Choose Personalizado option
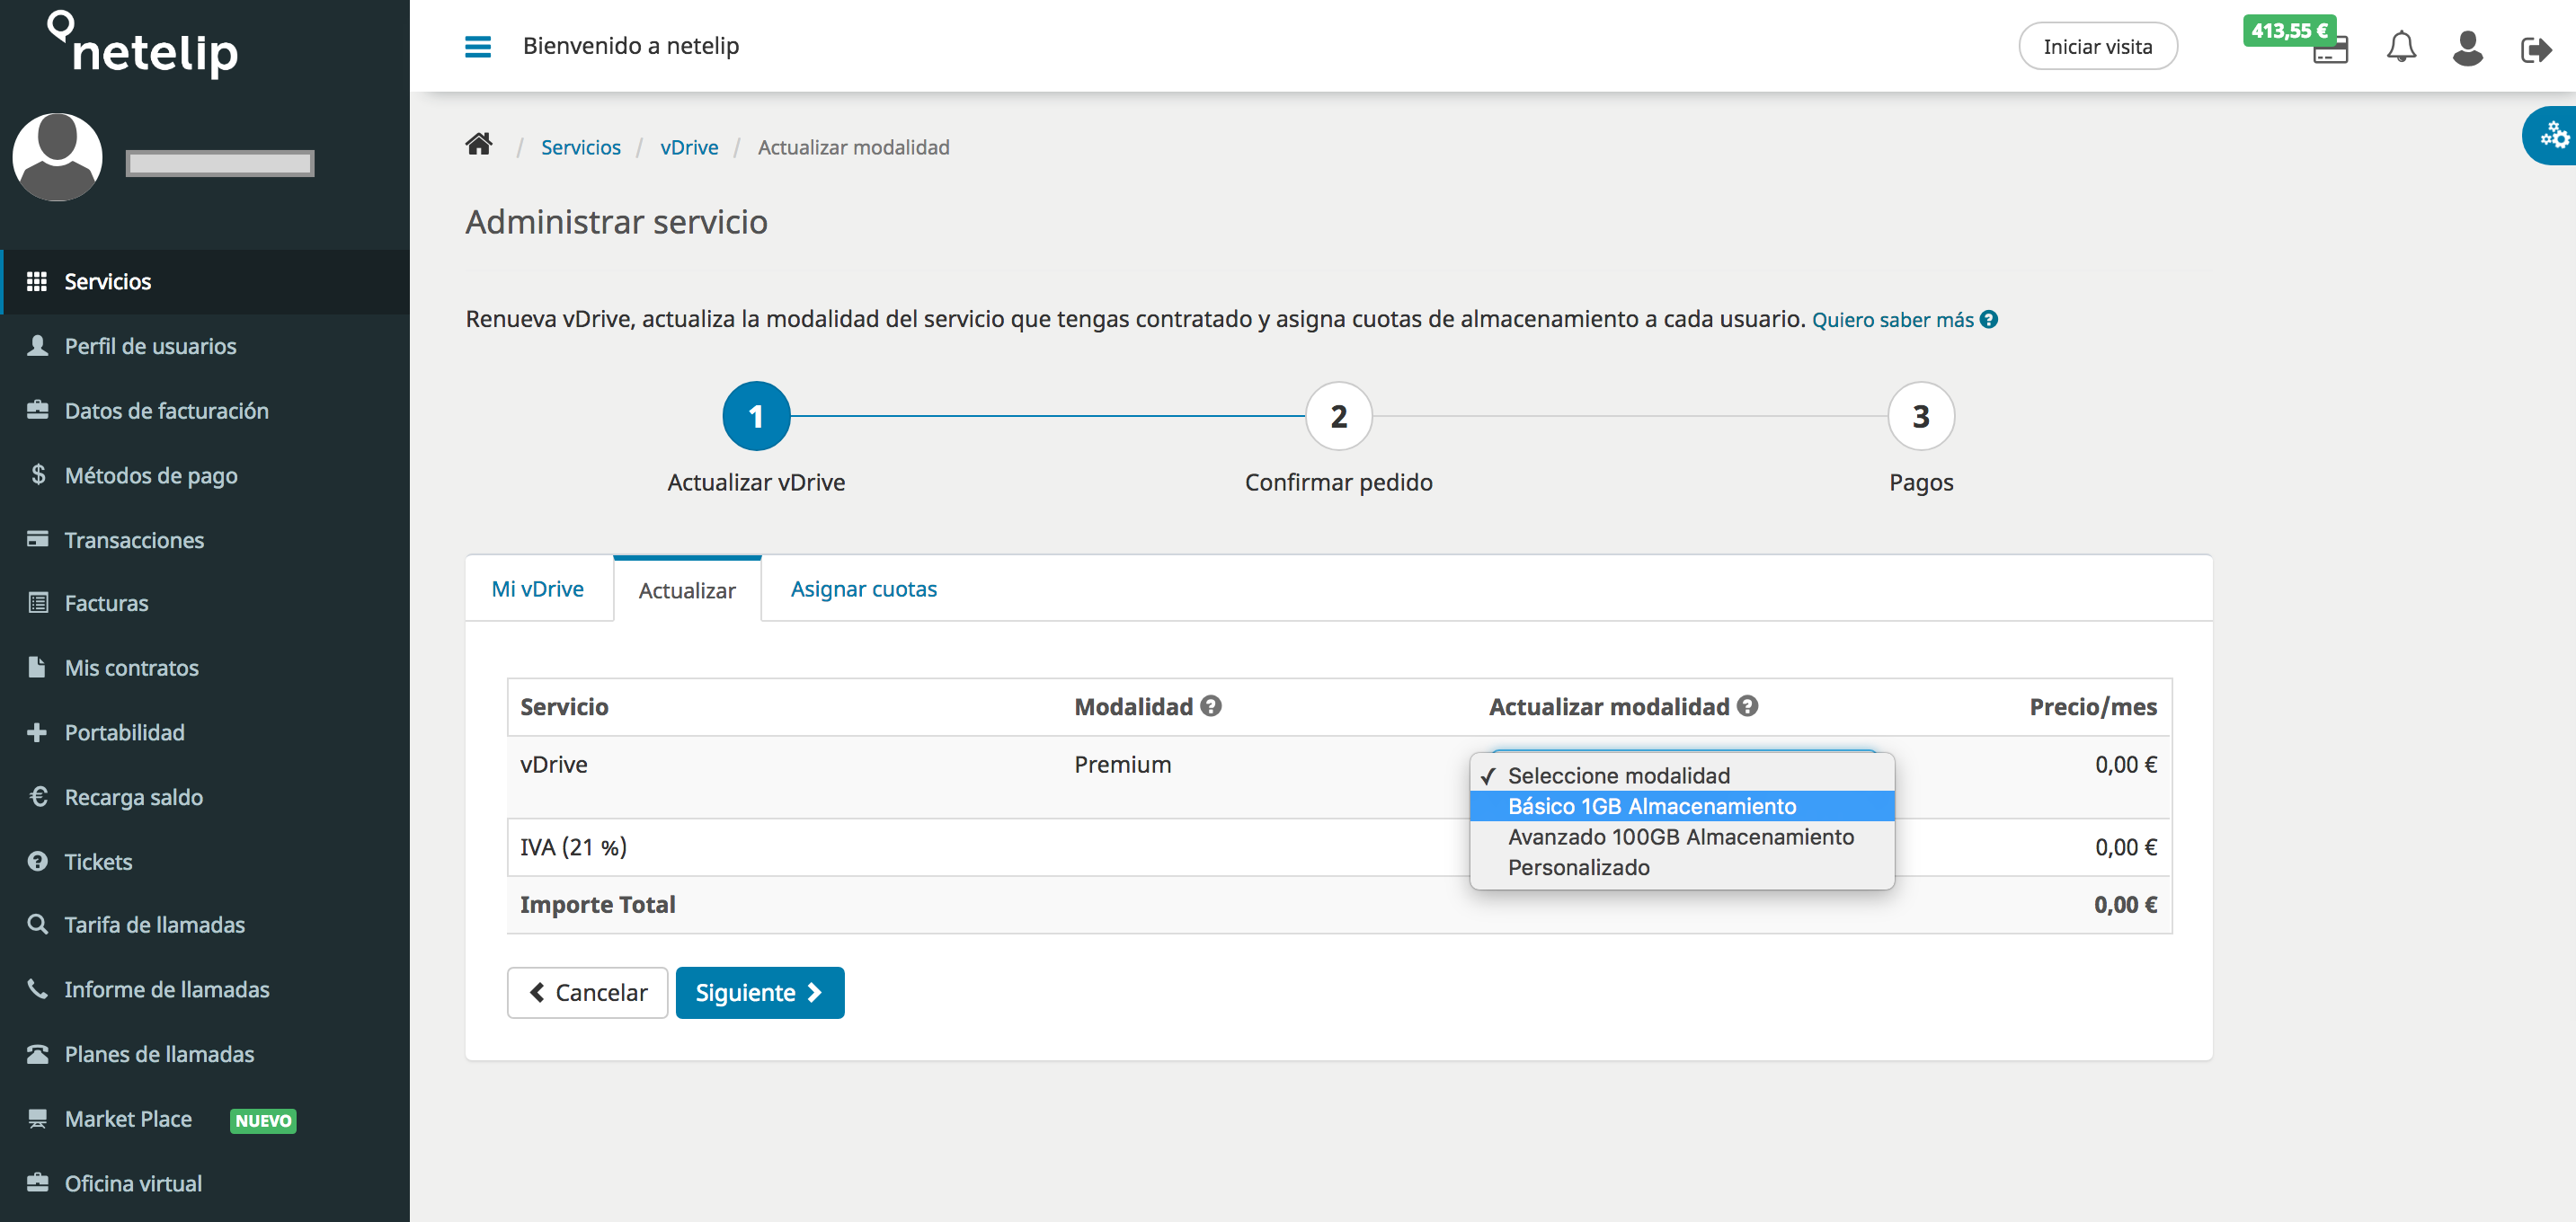2576x1222 pixels. (1682, 867)
